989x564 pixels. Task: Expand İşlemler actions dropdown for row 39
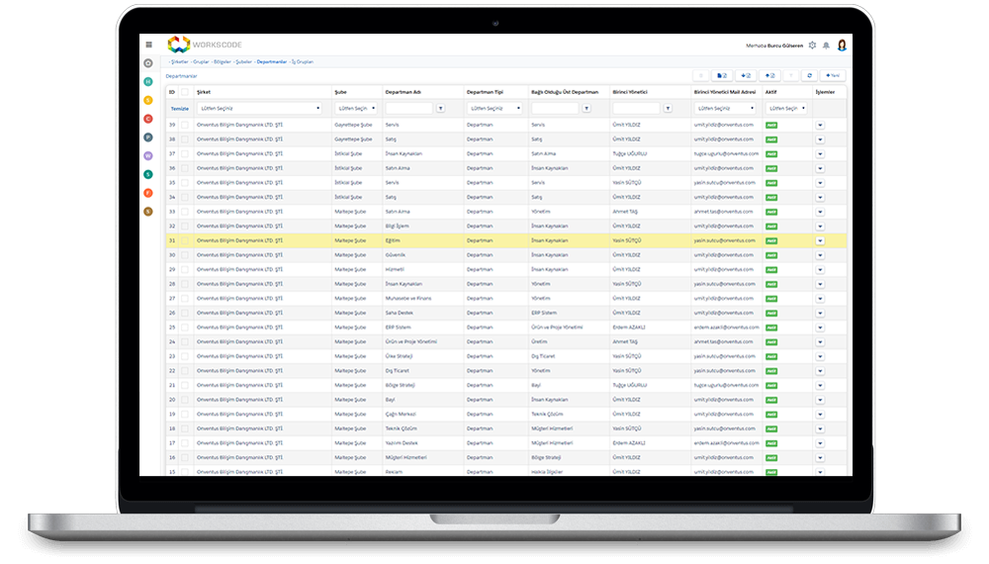click(x=820, y=125)
